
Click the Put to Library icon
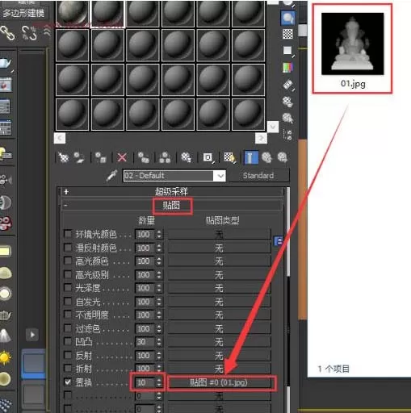186,157
